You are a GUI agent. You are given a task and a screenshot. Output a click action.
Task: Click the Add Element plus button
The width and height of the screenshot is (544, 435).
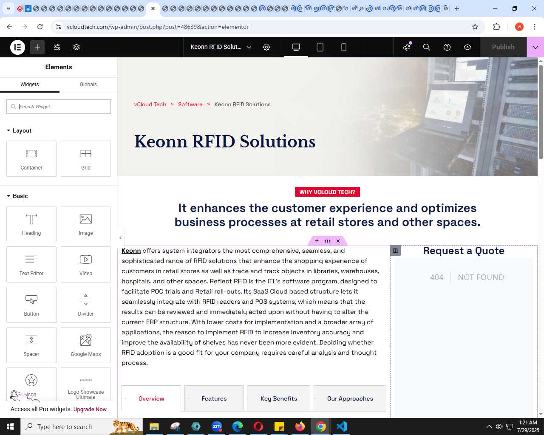37,47
